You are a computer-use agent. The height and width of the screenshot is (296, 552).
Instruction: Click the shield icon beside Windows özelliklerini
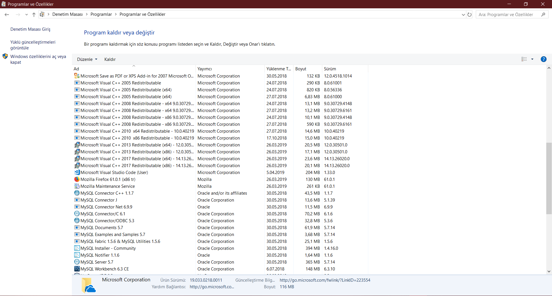coord(5,56)
